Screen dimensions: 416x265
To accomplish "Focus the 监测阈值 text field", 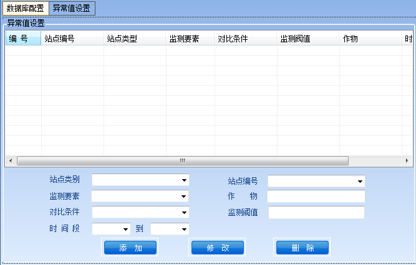I will pos(316,213).
